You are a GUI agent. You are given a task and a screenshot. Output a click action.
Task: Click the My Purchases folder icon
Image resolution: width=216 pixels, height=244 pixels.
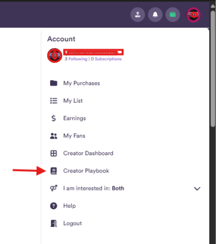coord(54,83)
